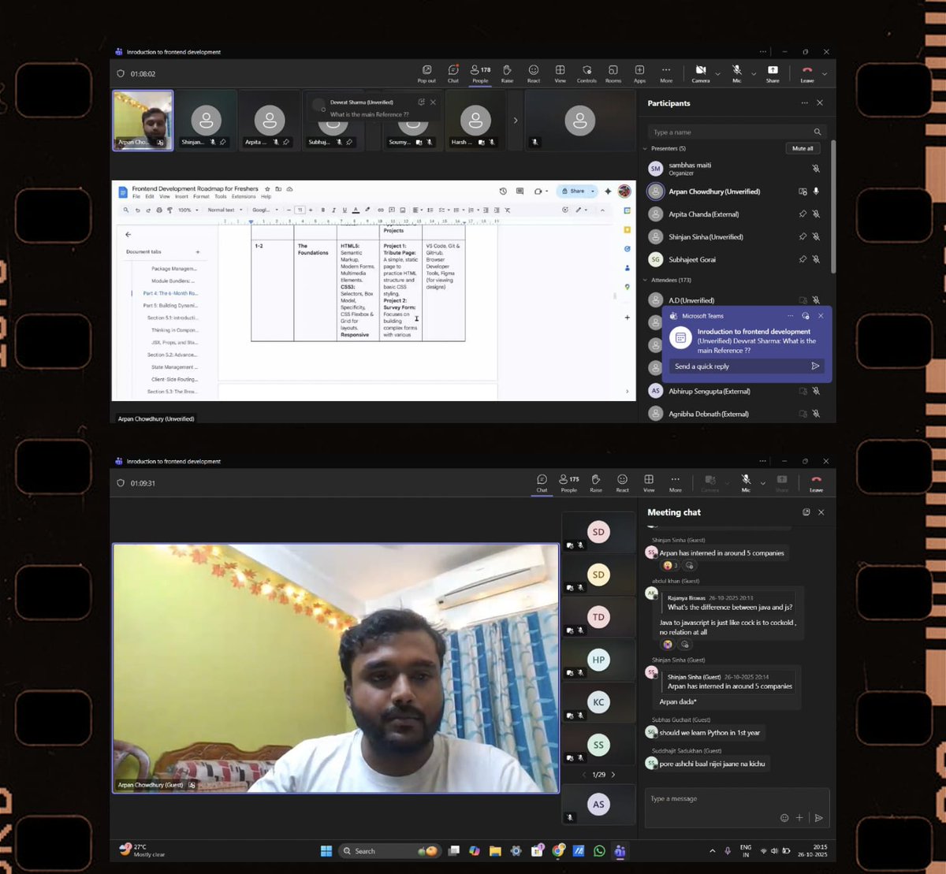946x874 pixels.
Task: Go to next page of 1/29 participants
Action: coord(613,775)
